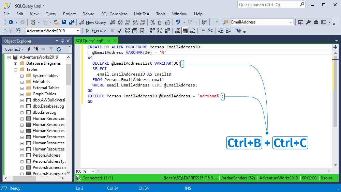Open Properties via the wrench icon
The height and width of the screenshot is (192, 341).
click(x=308, y=22)
